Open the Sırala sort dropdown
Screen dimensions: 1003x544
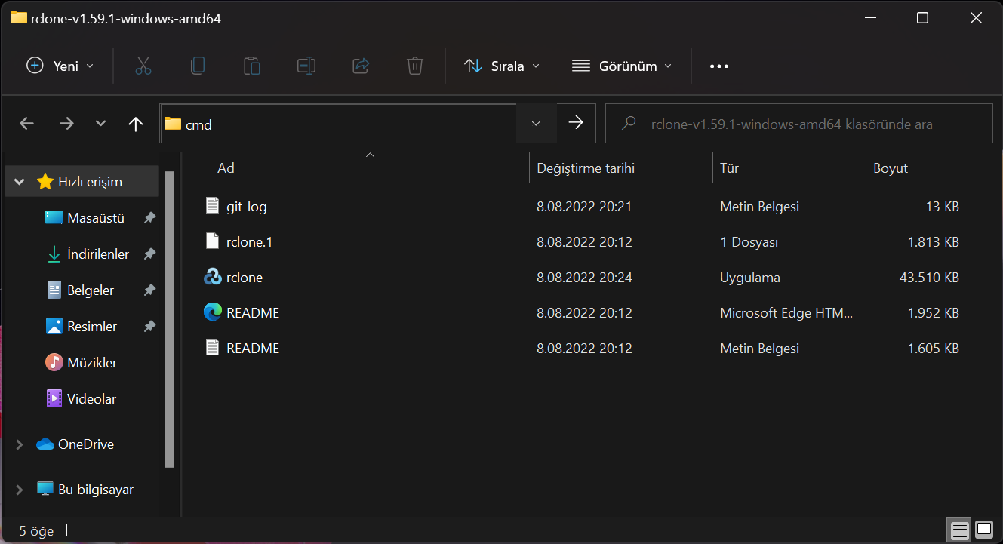(x=502, y=66)
